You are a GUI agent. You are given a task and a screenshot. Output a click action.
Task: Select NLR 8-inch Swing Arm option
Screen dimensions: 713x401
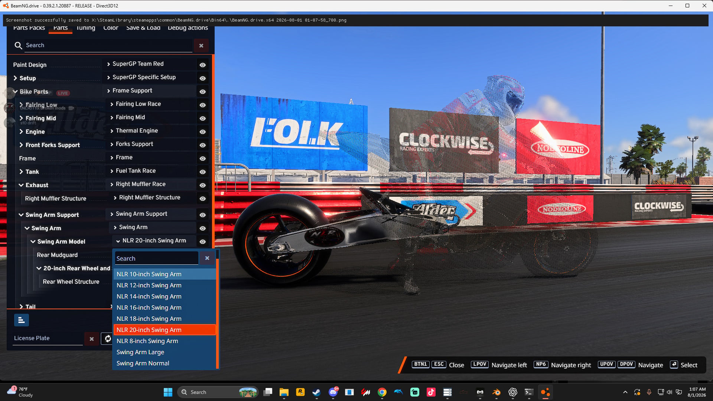pyautogui.click(x=165, y=341)
